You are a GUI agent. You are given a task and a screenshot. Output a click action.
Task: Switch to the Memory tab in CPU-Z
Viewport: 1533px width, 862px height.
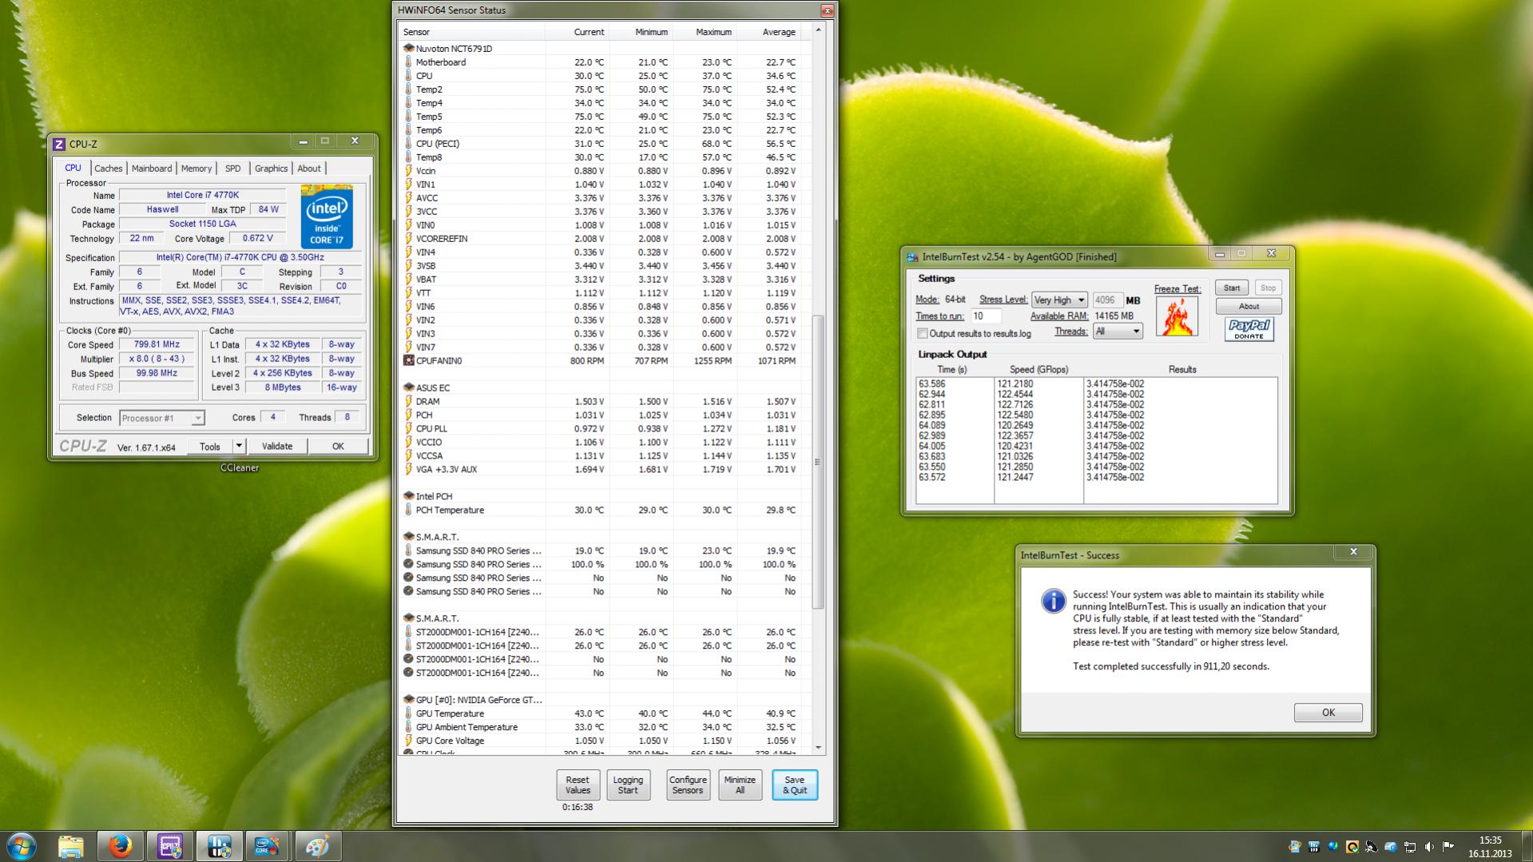pyautogui.click(x=197, y=169)
